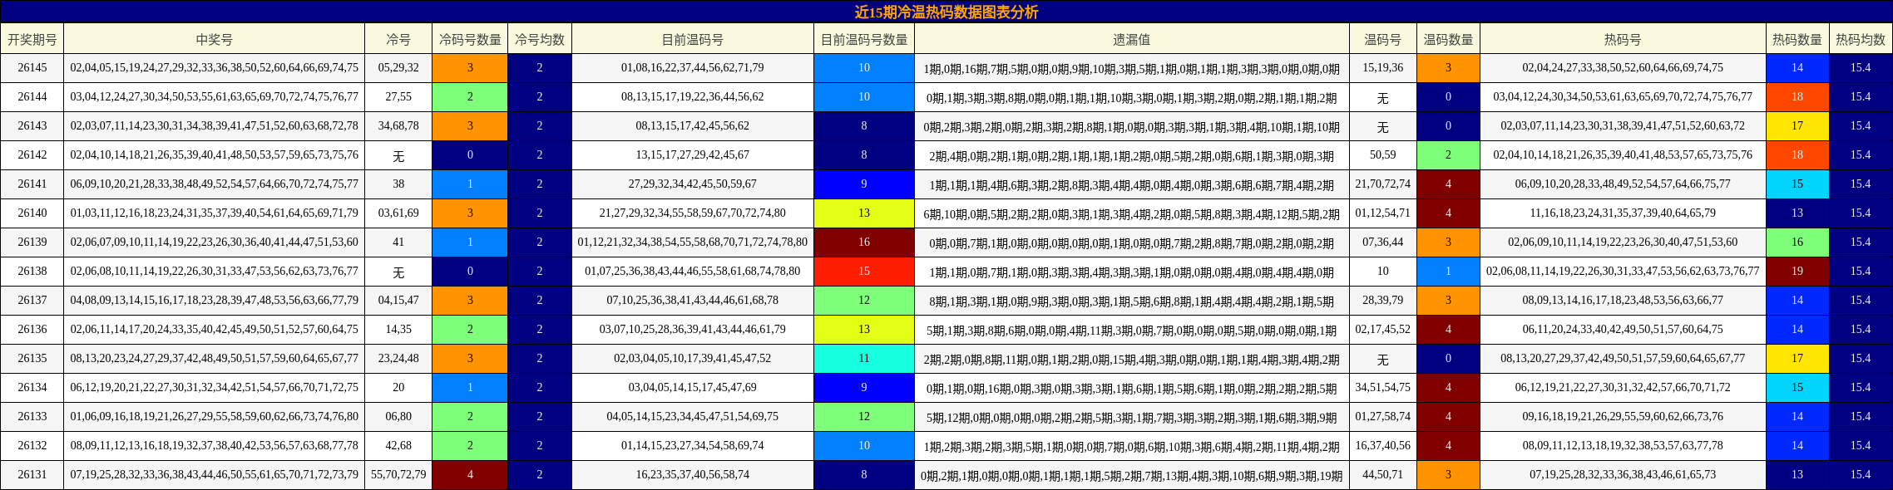The height and width of the screenshot is (490, 1893).
Task: Select the 热码均数 column header
Action: coord(1861,39)
